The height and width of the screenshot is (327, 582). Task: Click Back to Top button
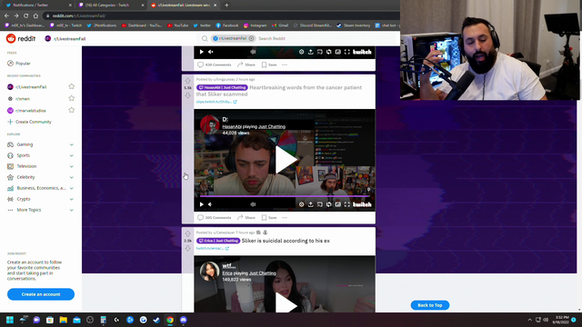430,305
